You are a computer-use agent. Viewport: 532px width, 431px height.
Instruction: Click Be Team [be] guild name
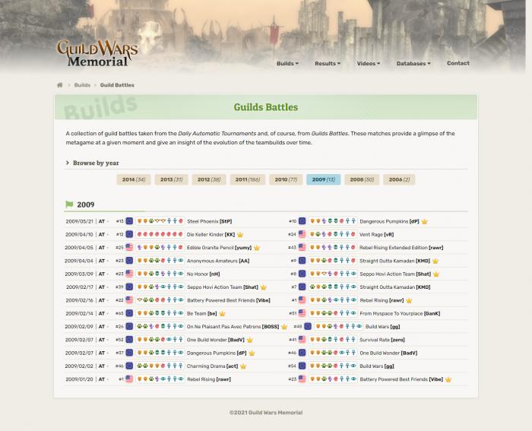(x=202, y=314)
